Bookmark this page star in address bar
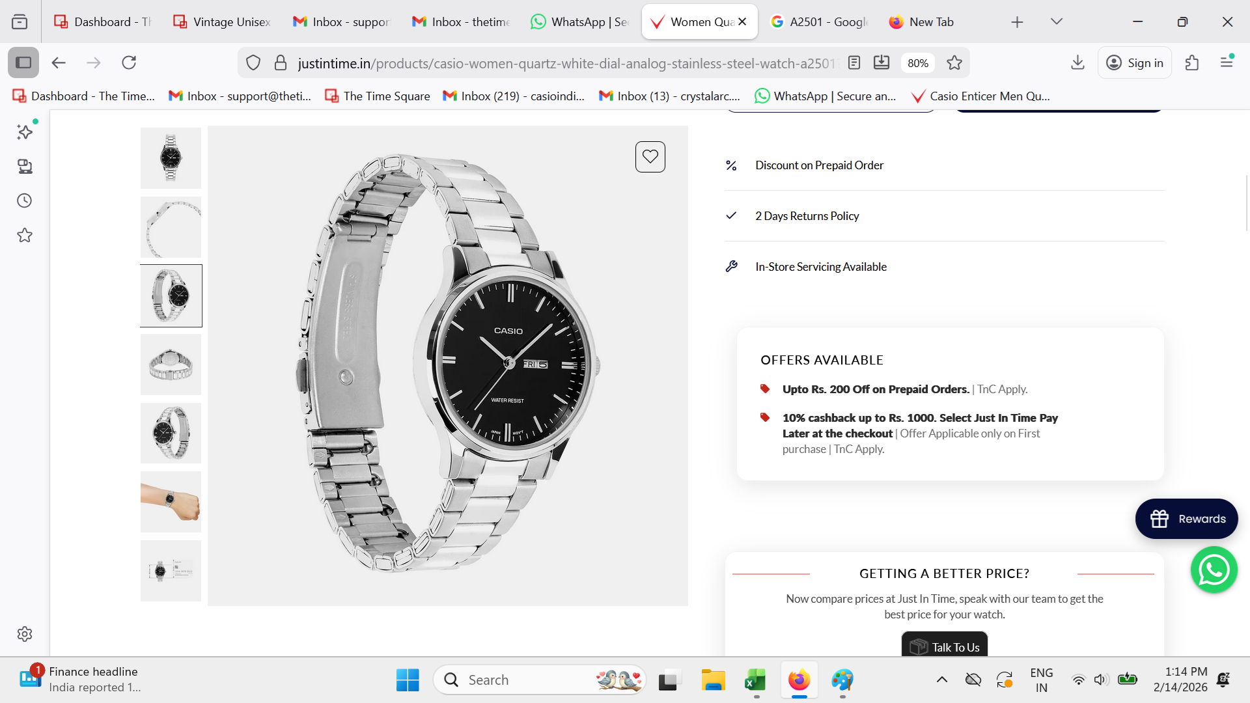The width and height of the screenshot is (1250, 703). click(x=954, y=62)
